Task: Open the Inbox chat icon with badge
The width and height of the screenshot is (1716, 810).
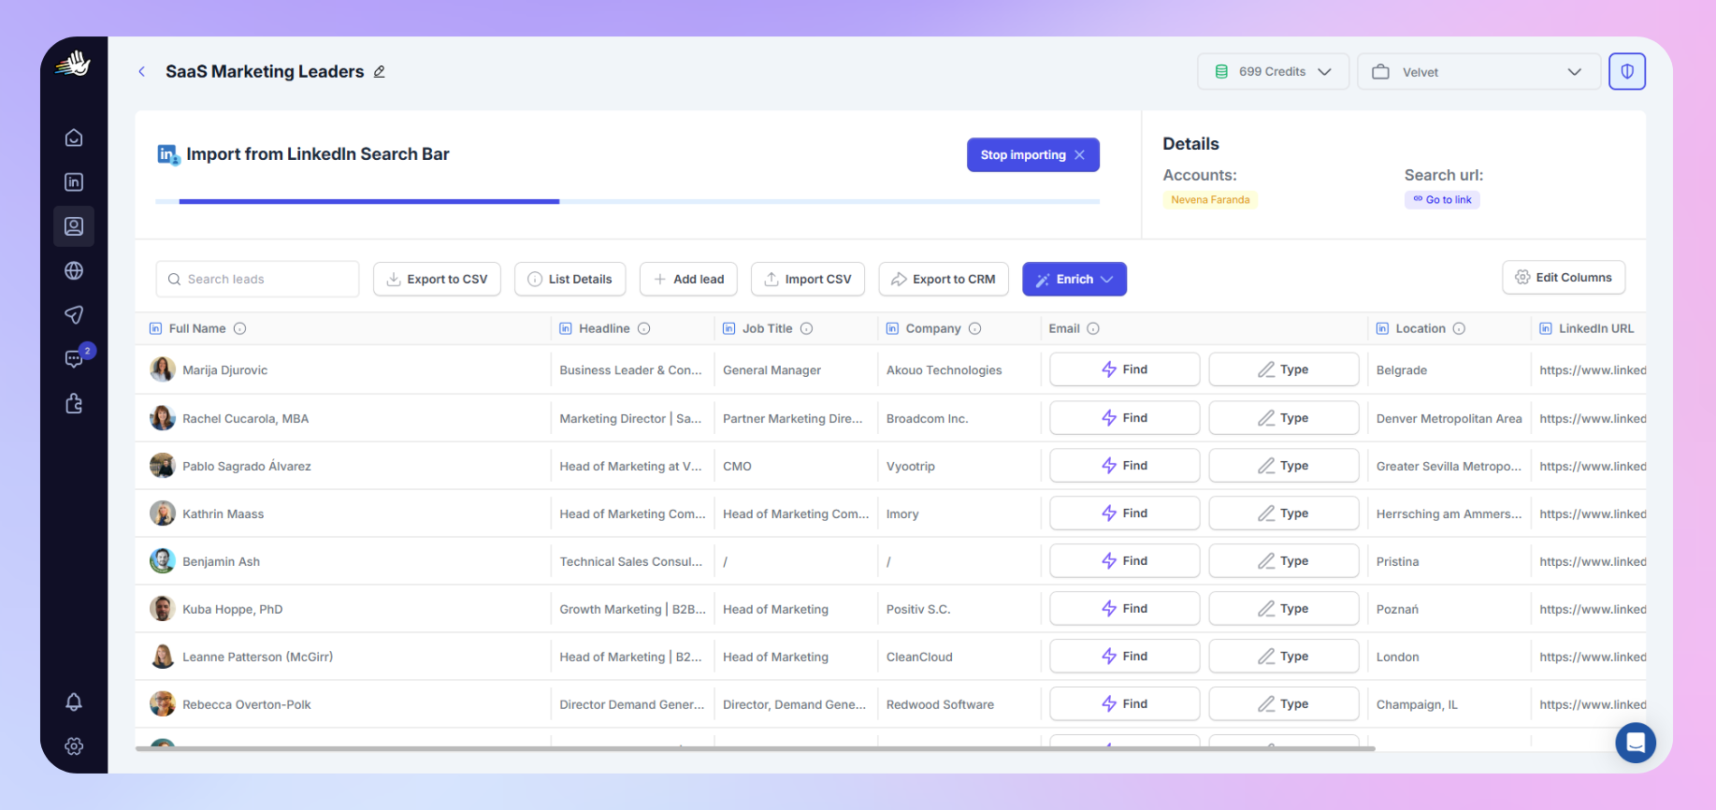Action: [74, 358]
